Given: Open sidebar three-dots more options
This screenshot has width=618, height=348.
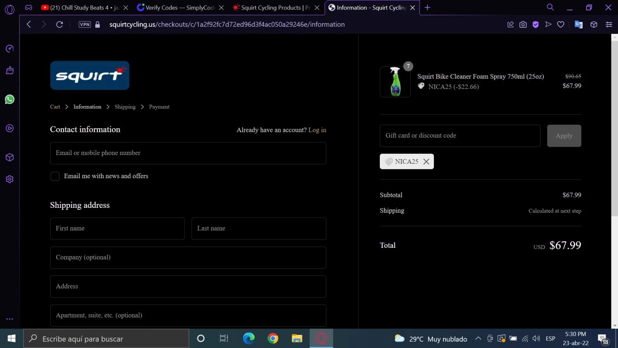Looking at the screenshot, I should 10,319.
